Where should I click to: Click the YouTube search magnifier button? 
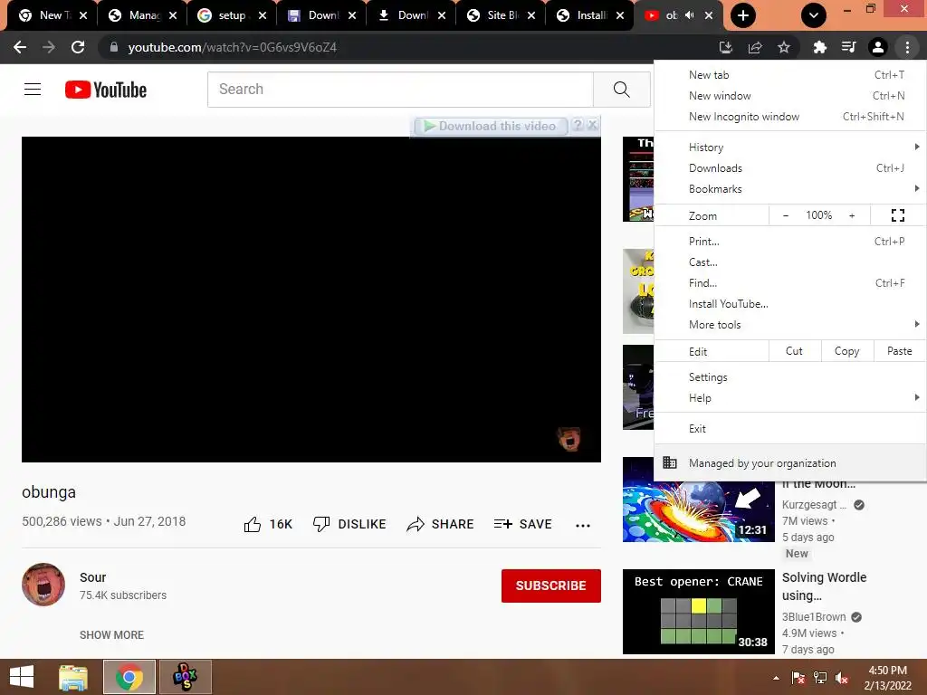tap(621, 90)
